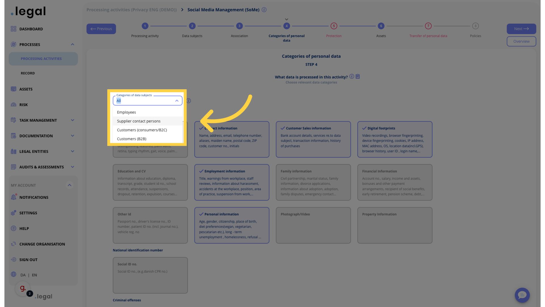Click the Assets icon in sidebar

13,90
